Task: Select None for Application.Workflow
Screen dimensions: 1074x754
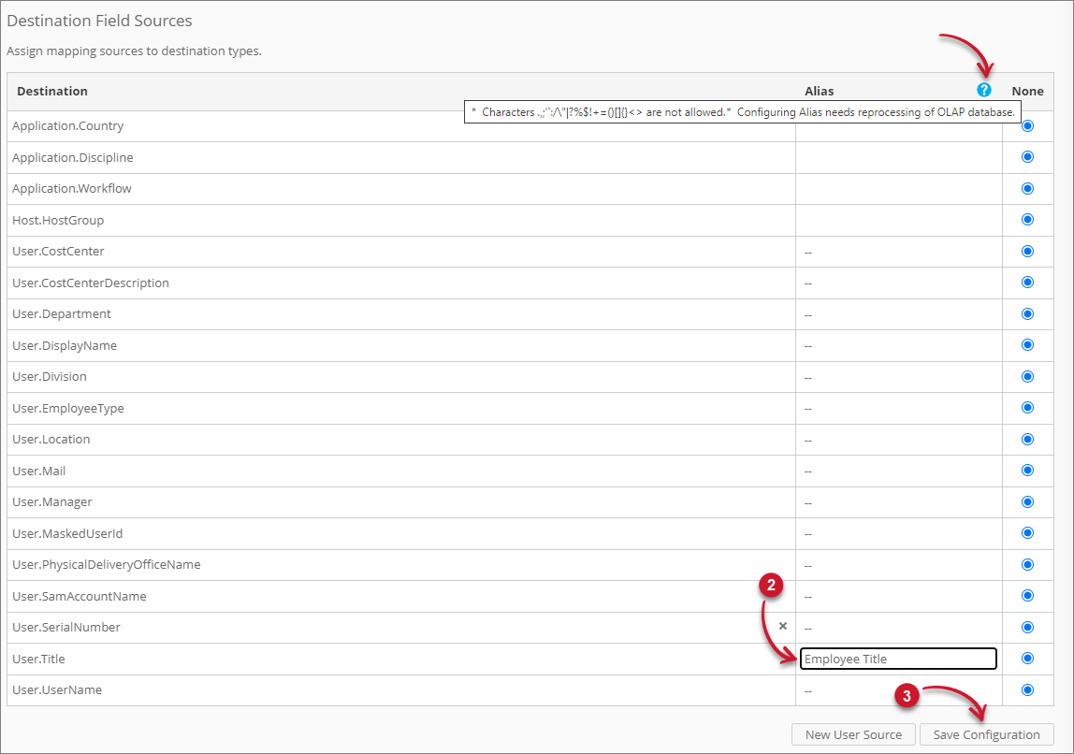Action: (1027, 188)
